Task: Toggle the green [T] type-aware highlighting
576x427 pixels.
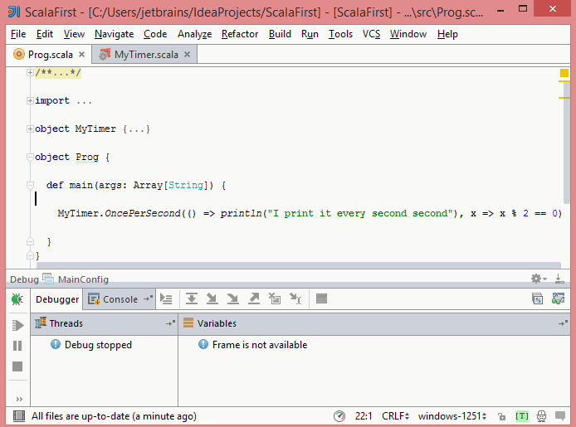Action: [x=521, y=416]
